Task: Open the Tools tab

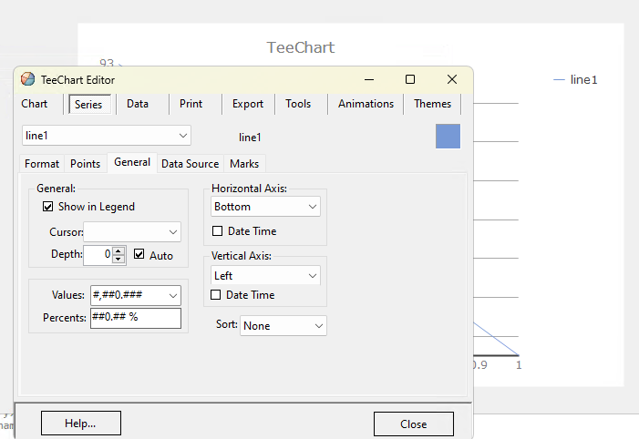Action: pyautogui.click(x=298, y=104)
